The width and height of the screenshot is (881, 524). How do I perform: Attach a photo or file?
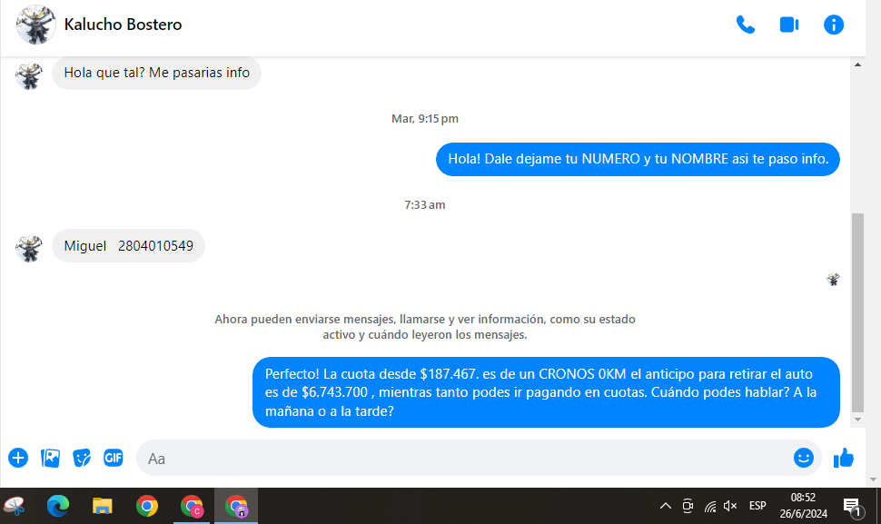[x=50, y=458]
